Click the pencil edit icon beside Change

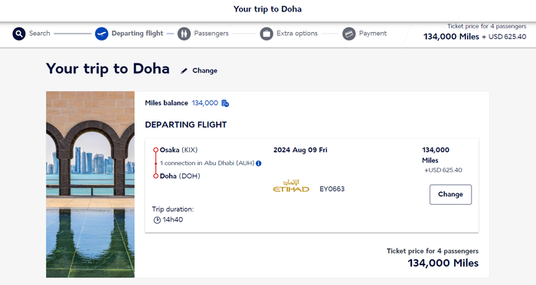tap(184, 71)
